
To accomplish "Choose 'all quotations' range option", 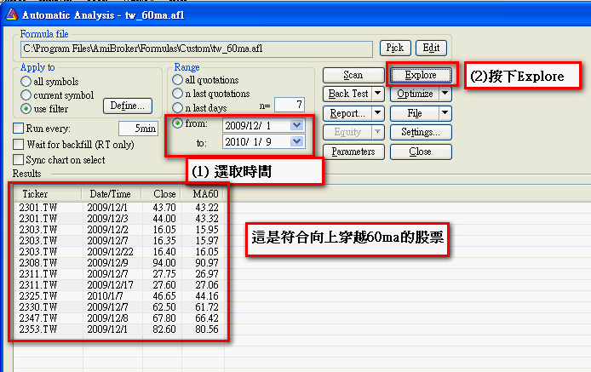I will pos(177,80).
